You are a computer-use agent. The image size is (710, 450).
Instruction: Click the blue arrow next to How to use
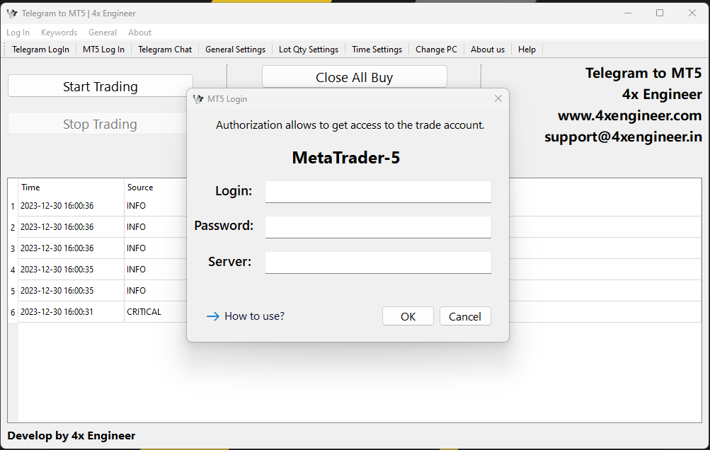213,316
